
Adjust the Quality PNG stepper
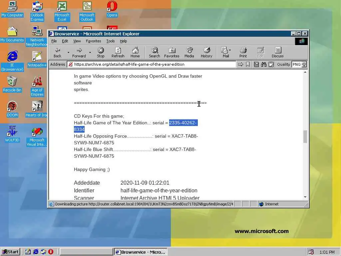(304, 64)
